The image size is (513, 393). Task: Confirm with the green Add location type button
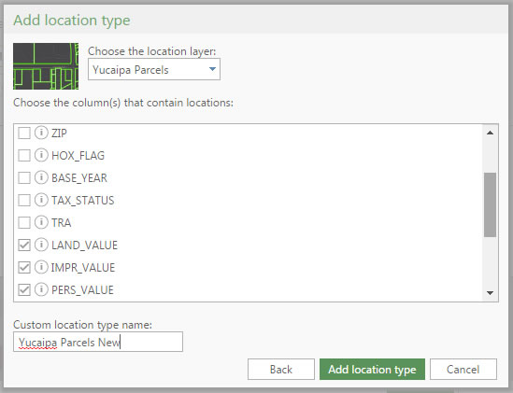point(372,370)
